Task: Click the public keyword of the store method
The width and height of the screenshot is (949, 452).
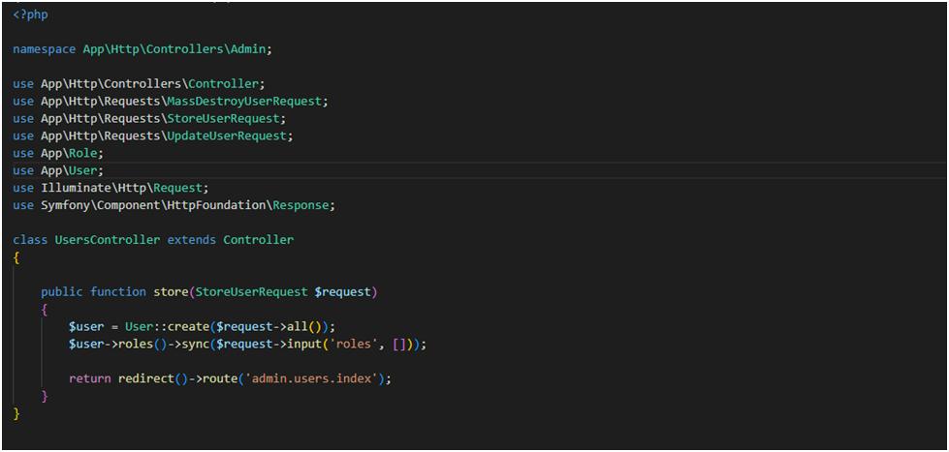Action: 62,292
